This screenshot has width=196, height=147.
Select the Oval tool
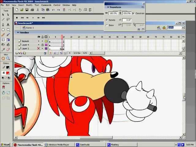[3, 30]
